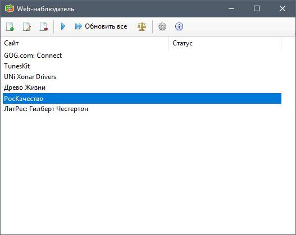Image resolution: width=296 pixels, height=235 pixels.
Task: Open the compare scales tool
Action: (x=142, y=26)
